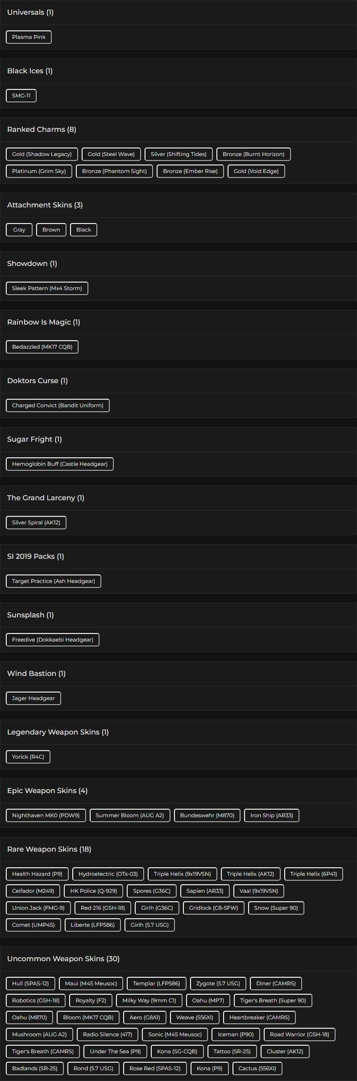Click the Ranked Charms (8) section header
Screen dimensions: 357x1081
click(x=42, y=130)
